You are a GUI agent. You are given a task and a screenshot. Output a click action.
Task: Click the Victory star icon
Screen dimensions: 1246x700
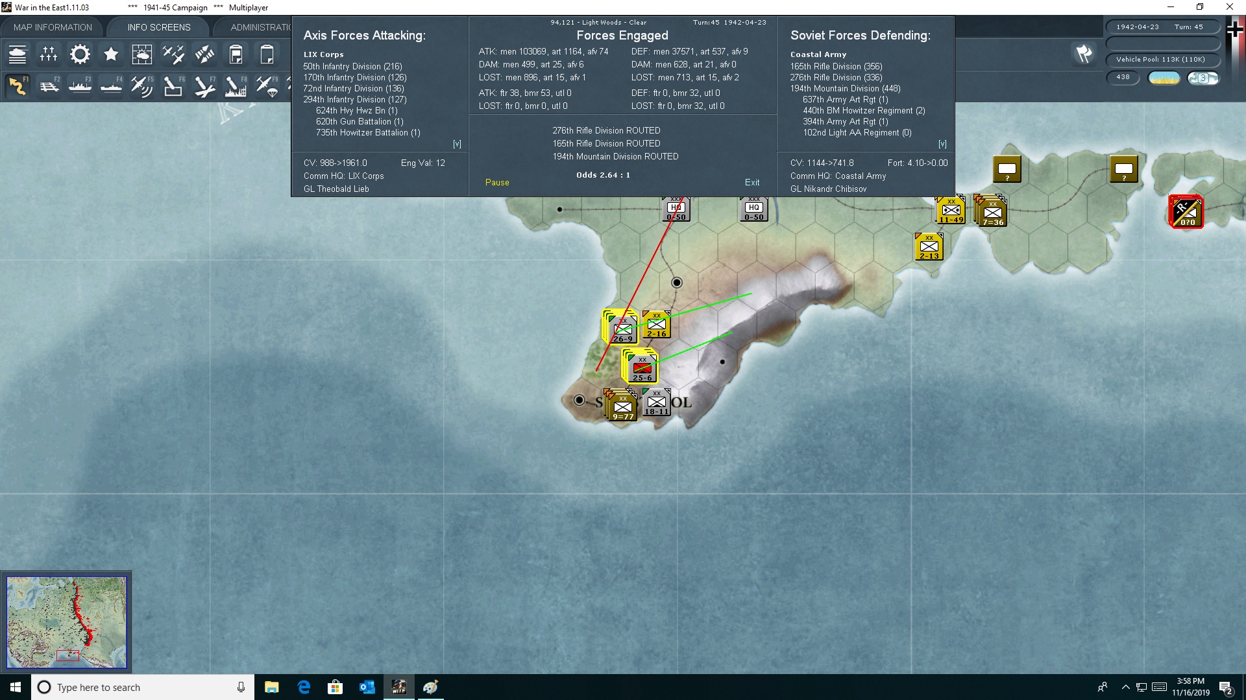coord(111,54)
